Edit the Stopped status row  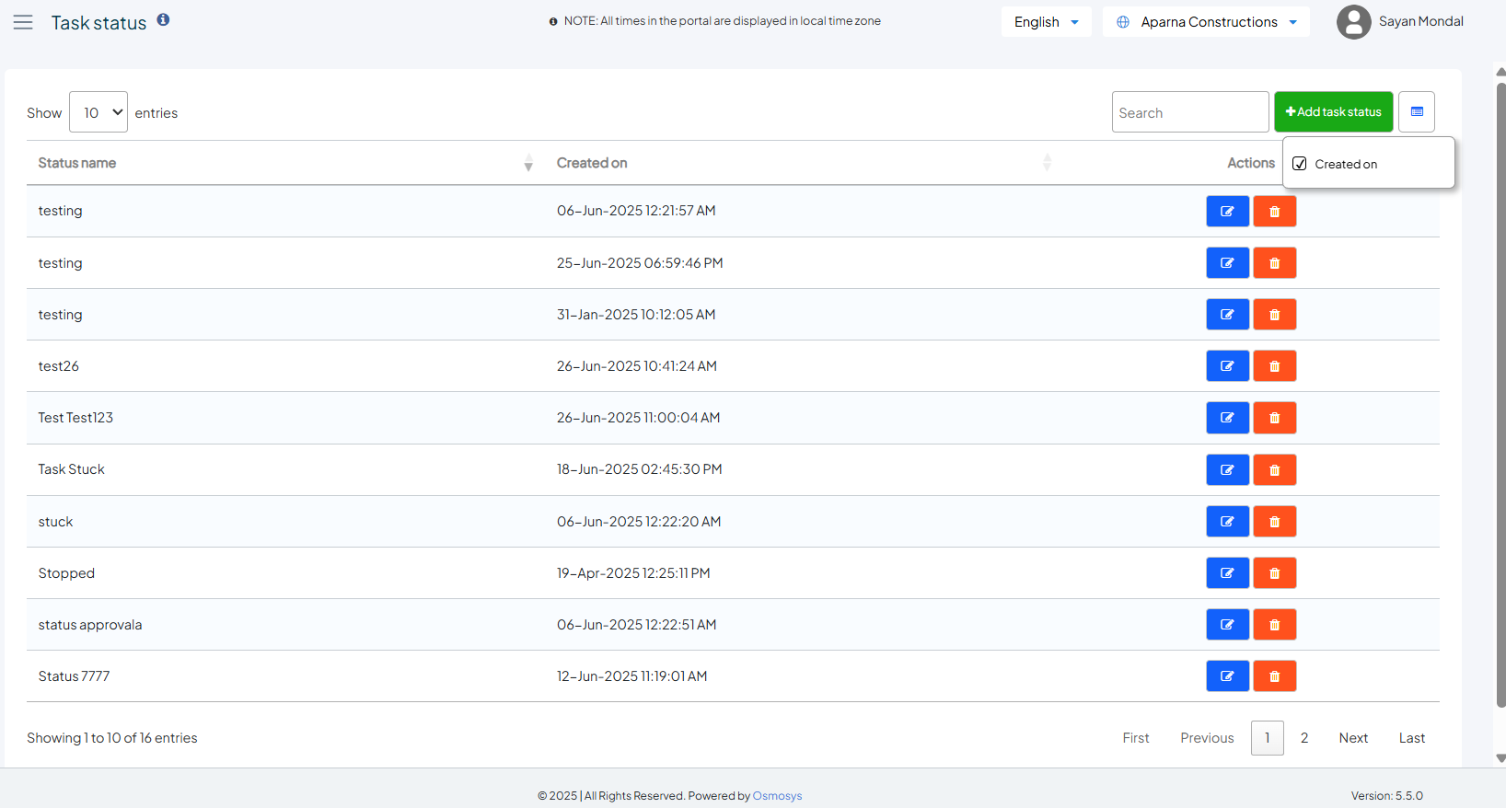(1227, 573)
